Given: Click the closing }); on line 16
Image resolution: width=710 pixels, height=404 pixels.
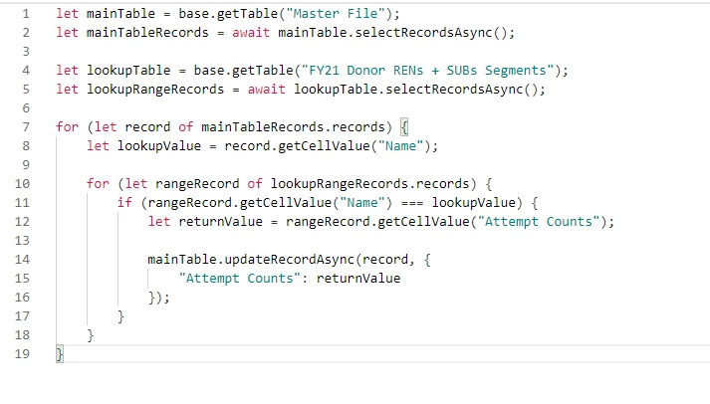Looking at the screenshot, I should (159, 298).
